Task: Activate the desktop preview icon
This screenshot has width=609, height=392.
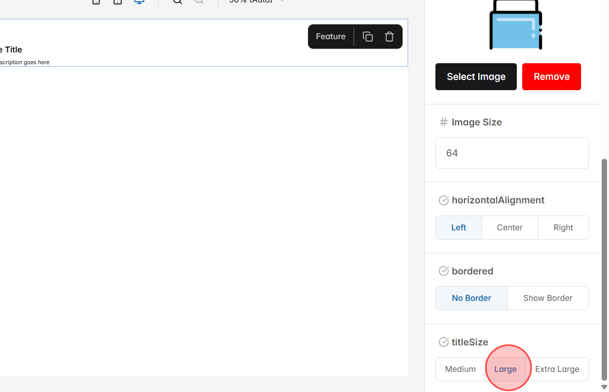Action: coord(139,2)
